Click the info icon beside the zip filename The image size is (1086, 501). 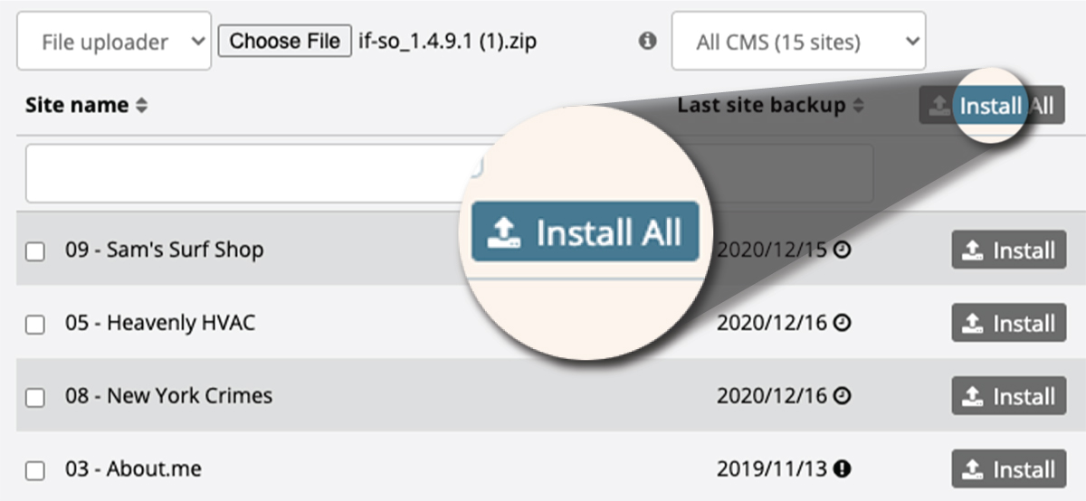(647, 41)
